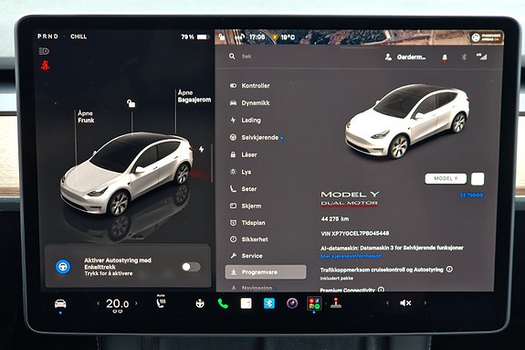
Task: Click the white color swatch
Action: (x=478, y=179)
